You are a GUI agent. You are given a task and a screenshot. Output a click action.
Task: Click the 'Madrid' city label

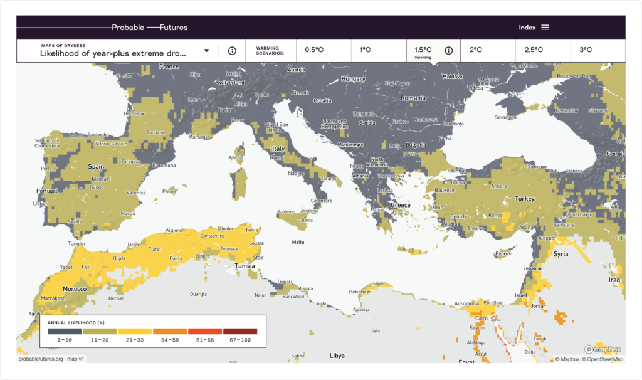(x=100, y=179)
